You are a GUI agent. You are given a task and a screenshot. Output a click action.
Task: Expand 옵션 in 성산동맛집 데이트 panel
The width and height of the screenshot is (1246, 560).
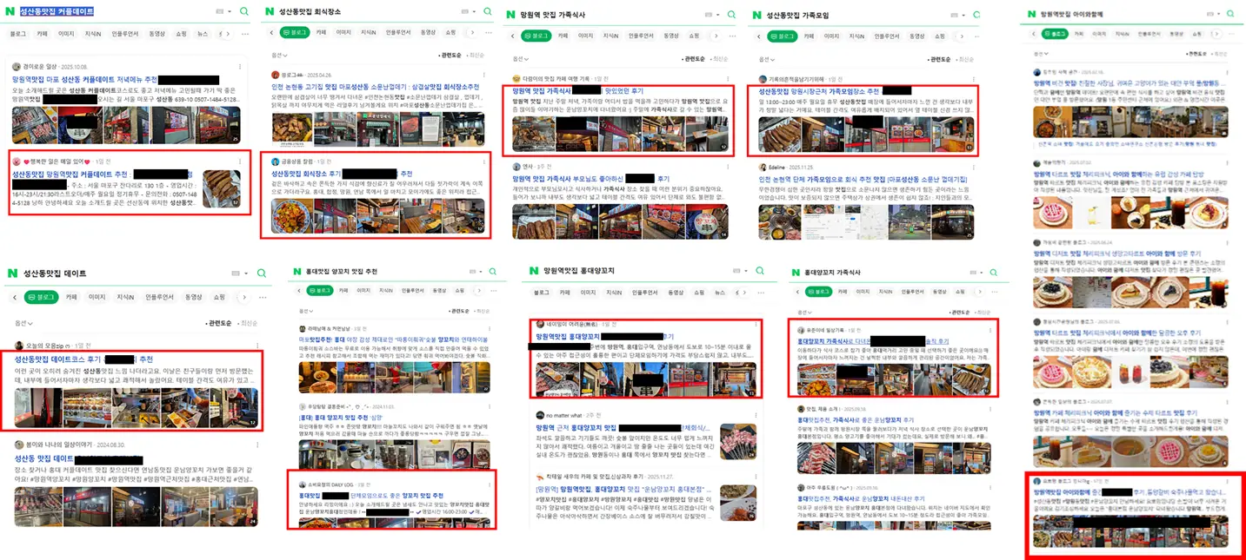pos(23,323)
